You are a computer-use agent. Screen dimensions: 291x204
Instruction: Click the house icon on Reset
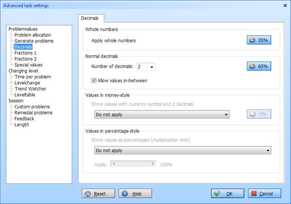pos(87,194)
